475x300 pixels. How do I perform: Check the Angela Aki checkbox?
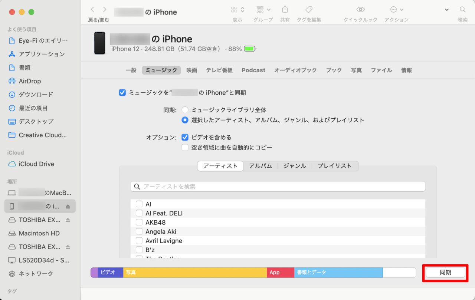[x=139, y=231]
